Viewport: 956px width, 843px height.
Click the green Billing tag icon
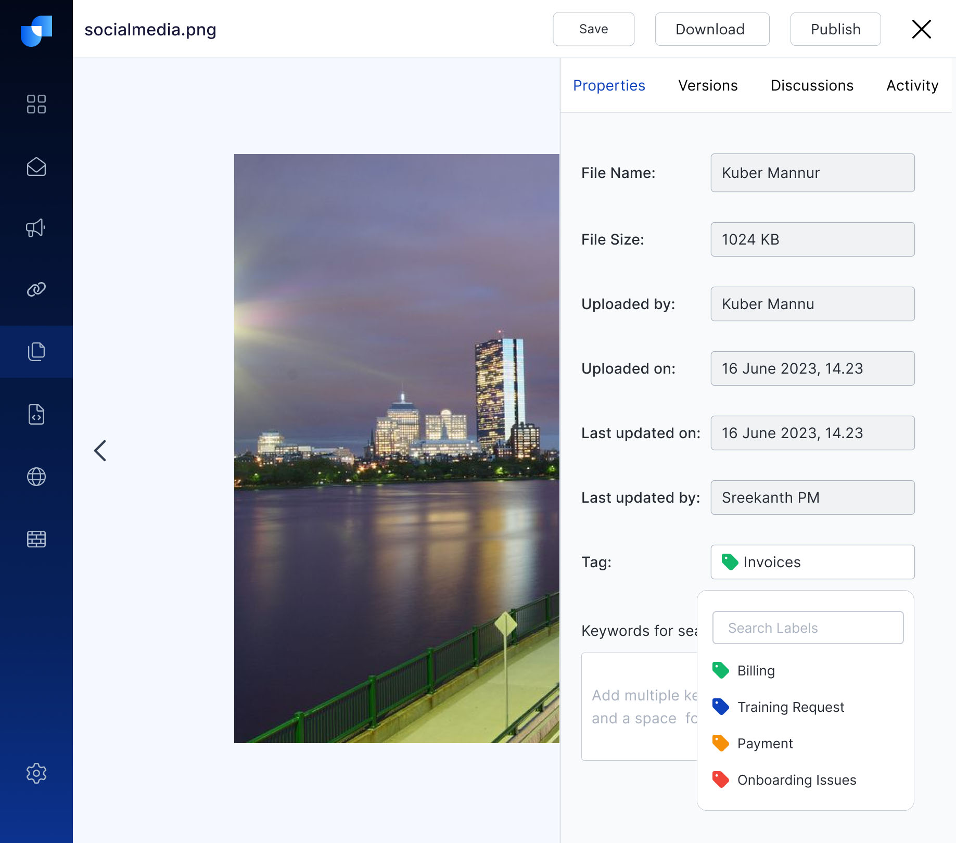[x=720, y=670]
